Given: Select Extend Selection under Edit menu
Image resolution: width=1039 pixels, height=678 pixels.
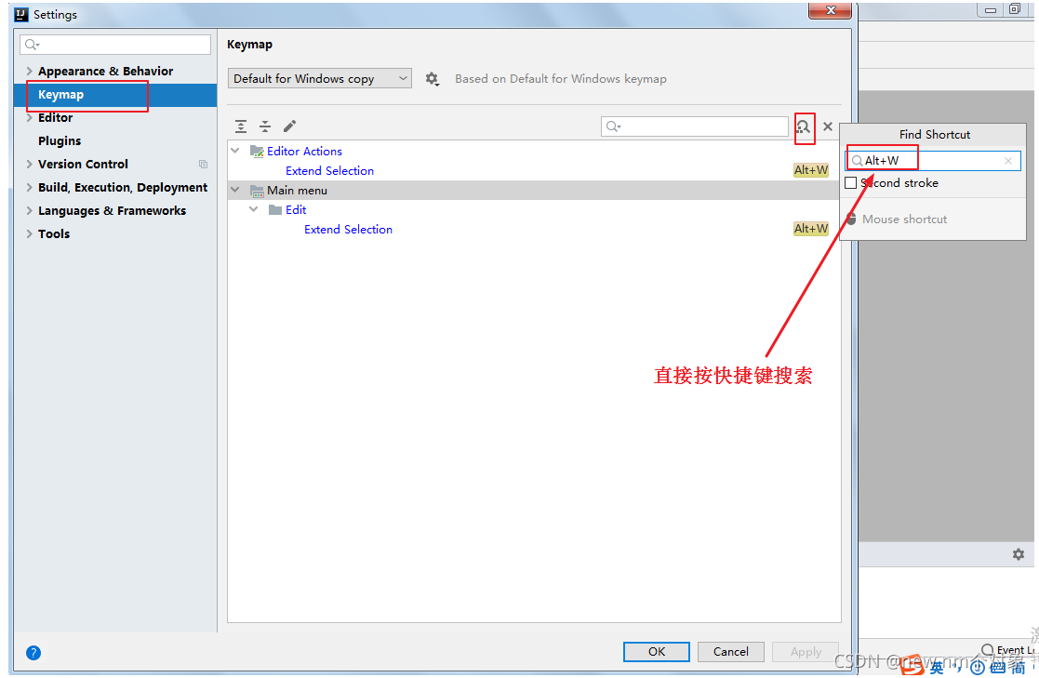Looking at the screenshot, I should [348, 230].
